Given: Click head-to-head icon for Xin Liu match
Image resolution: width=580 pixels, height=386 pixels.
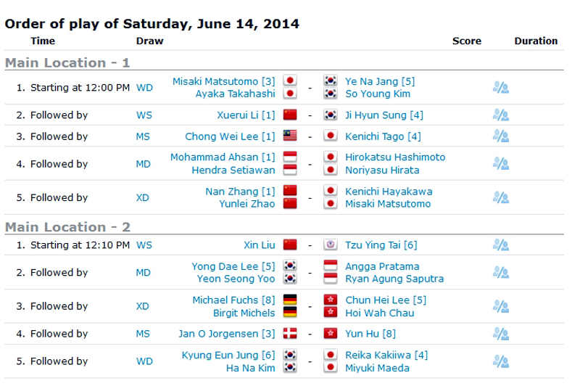Looking at the screenshot, I should (500, 245).
